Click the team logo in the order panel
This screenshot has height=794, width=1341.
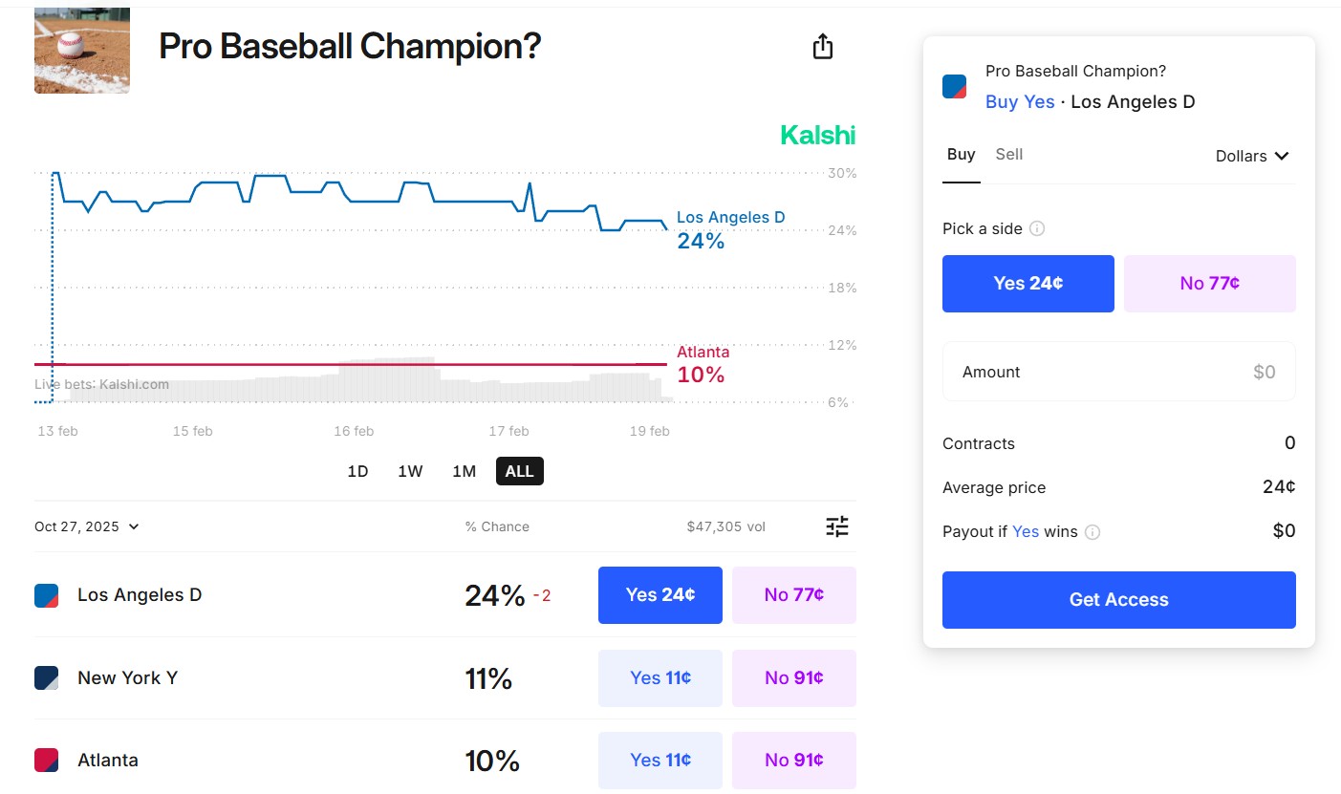point(954,87)
